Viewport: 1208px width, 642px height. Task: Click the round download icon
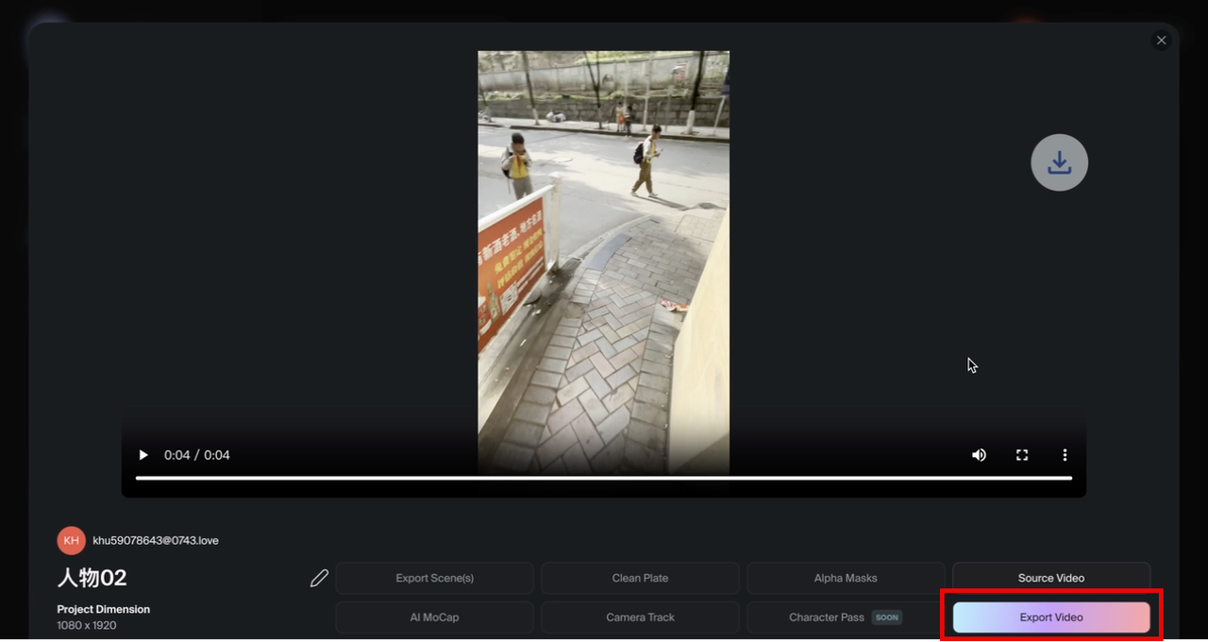coord(1059,162)
